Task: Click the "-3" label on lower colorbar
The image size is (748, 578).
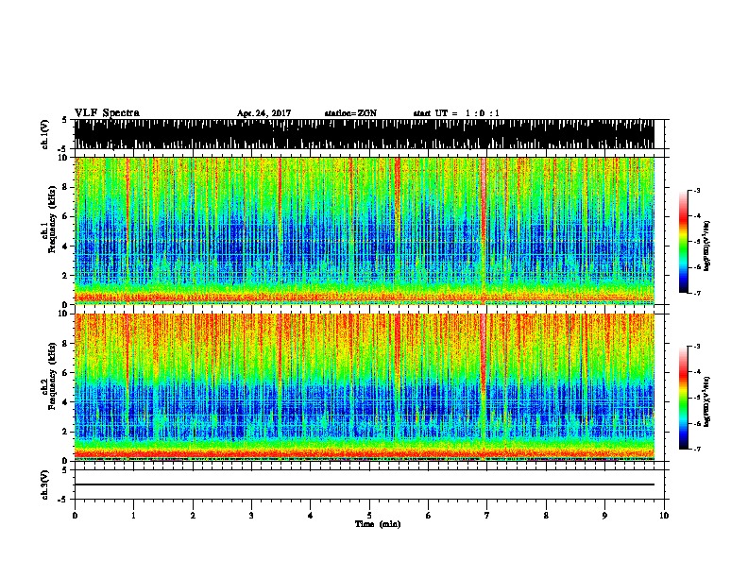Action: point(697,347)
